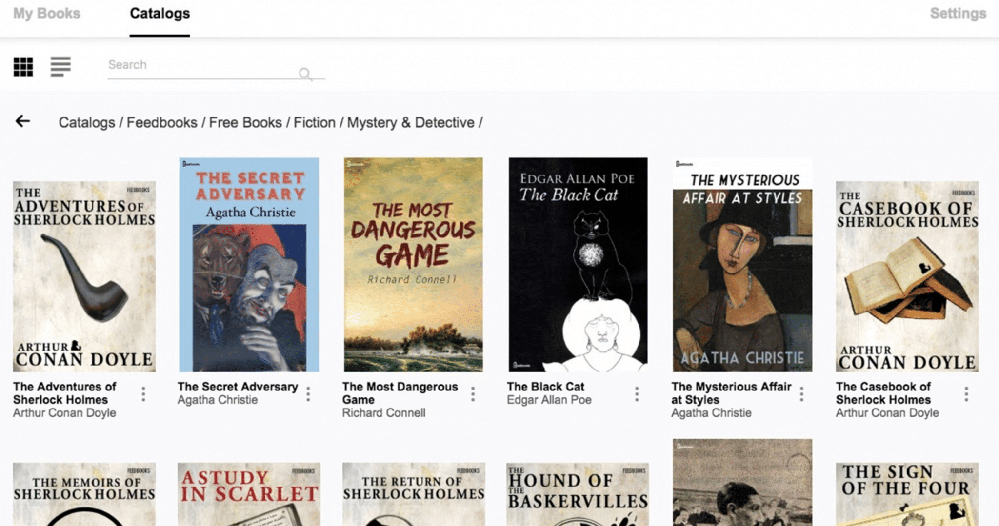Open the Settings tab
999x526 pixels.
coord(958,13)
